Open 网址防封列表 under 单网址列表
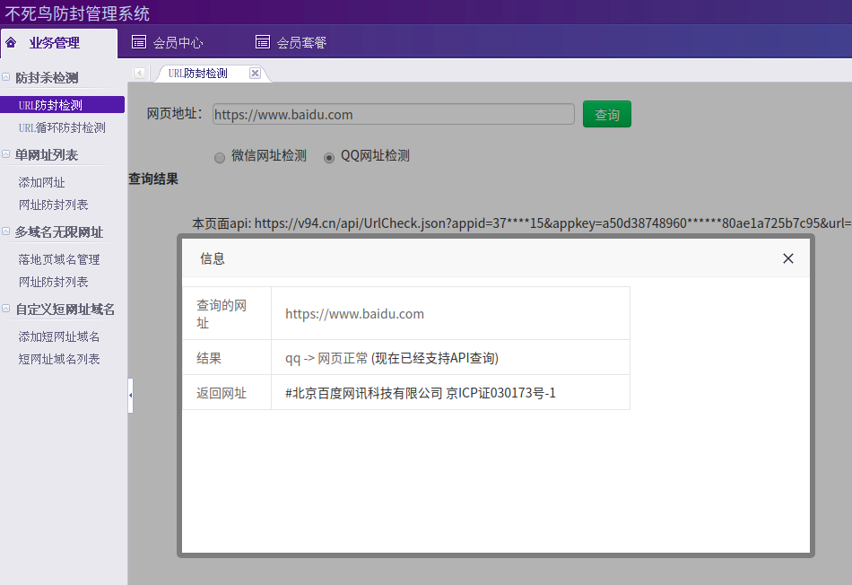The width and height of the screenshot is (852, 585). click(x=53, y=205)
